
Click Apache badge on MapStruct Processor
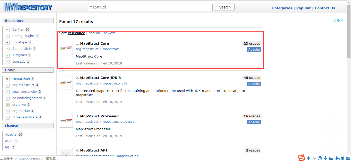click(x=254, y=122)
